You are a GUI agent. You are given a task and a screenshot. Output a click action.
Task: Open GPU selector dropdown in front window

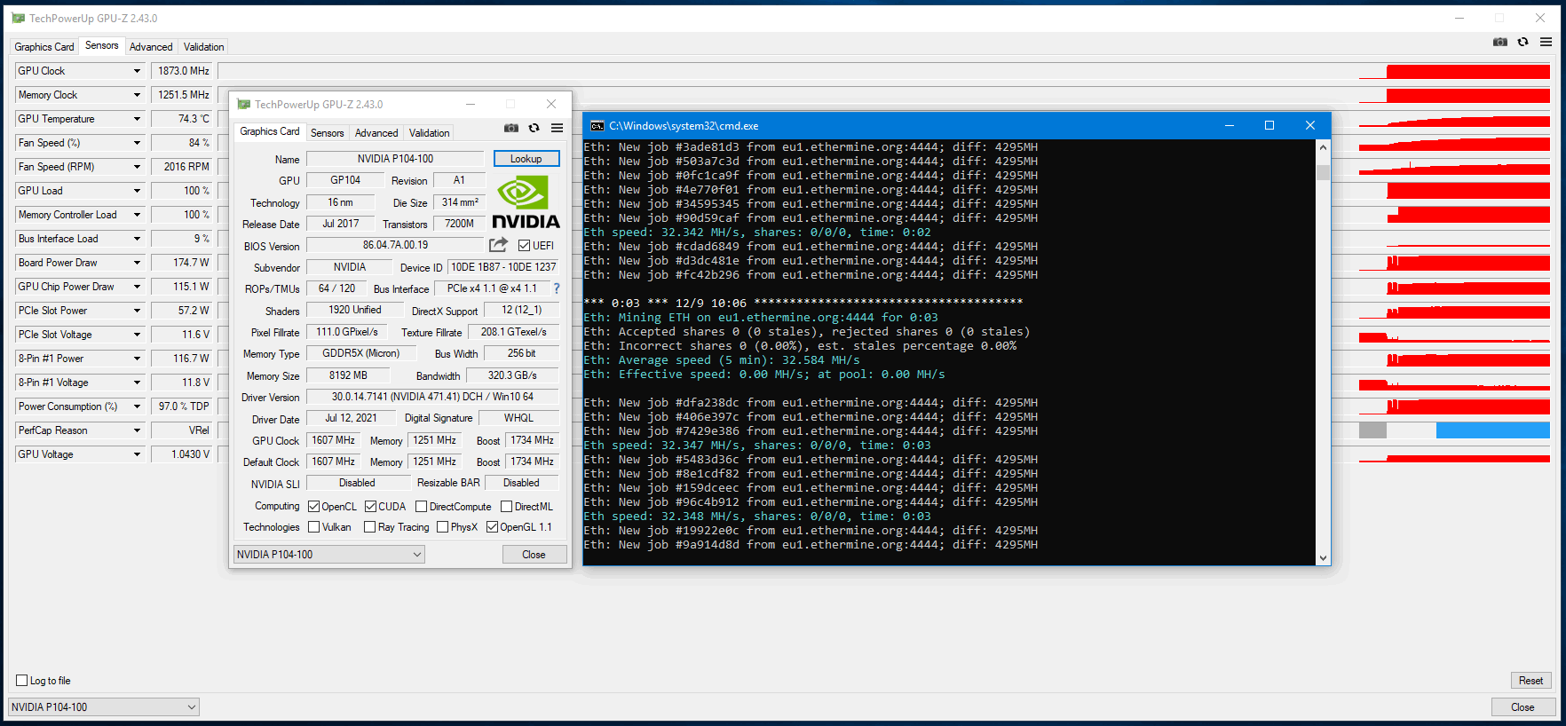(328, 555)
